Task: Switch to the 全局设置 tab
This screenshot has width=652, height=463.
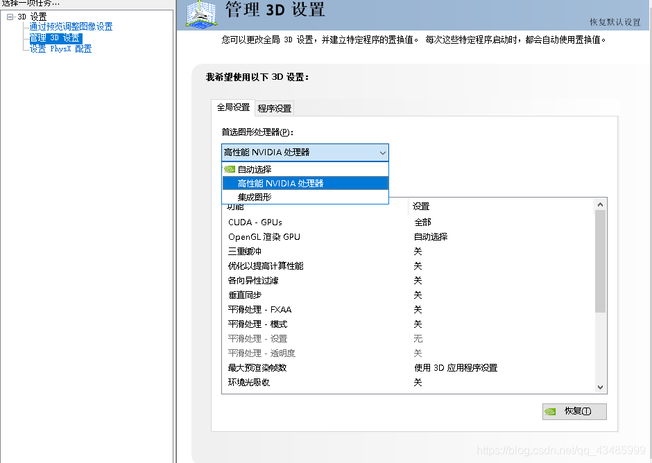Action: (233, 107)
